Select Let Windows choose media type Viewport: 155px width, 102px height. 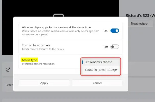(101, 62)
